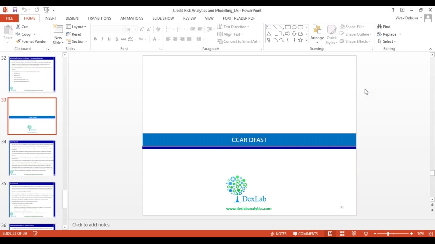Viewport: 435px width, 244px height.
Task: Open the FILE tab
Action: coord(9,18)
